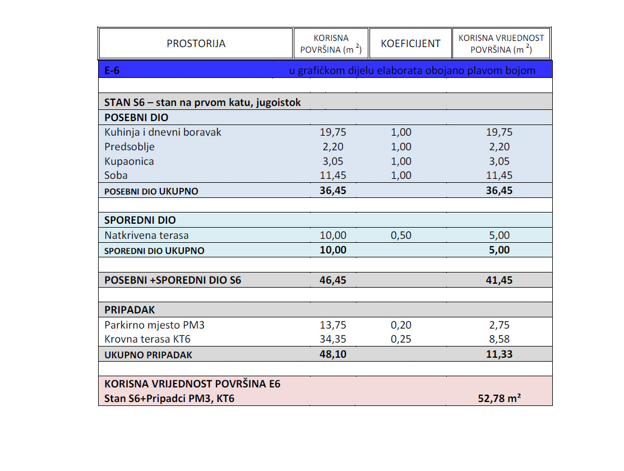Click the Parkirno mjesto PM3 row
Screen dimensions: 624x471
coord(325,325)
